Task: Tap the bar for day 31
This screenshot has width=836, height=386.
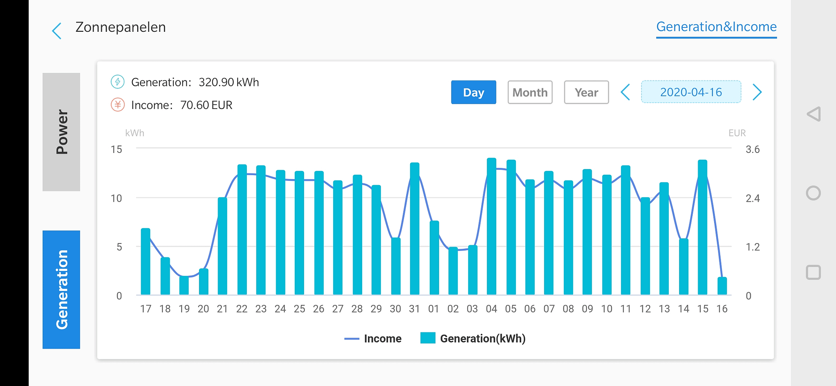Action: 415,229
